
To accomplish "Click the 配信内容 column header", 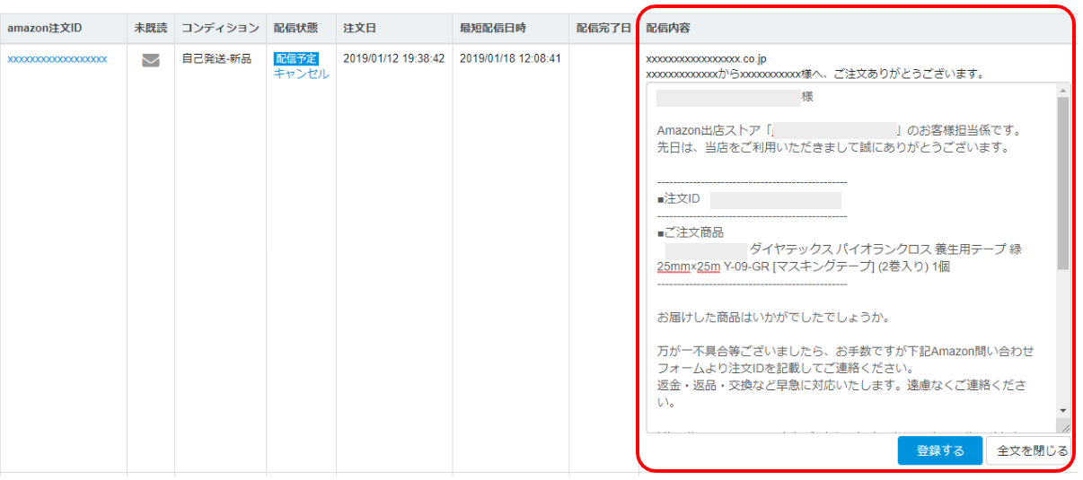I will coord(668,29).
